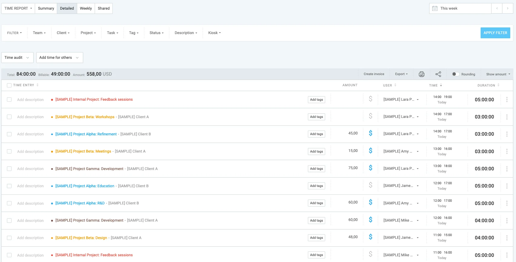Image resolution: width=516 pixels, height=262 pixels.
Task: Check the Project Alpha: Education row checkbox
Action: [9, 186]
